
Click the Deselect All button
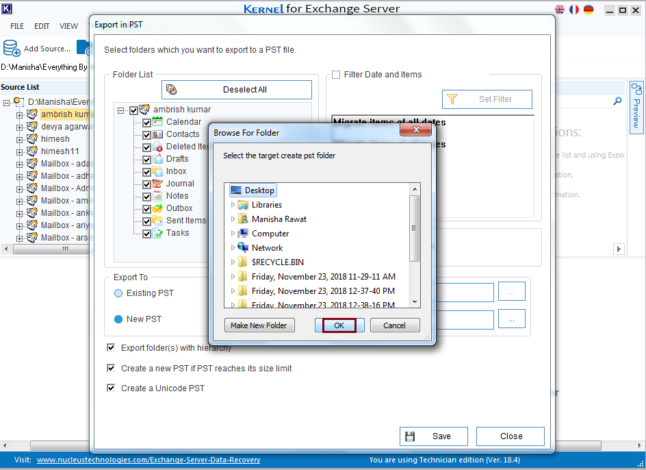[237, 90]
